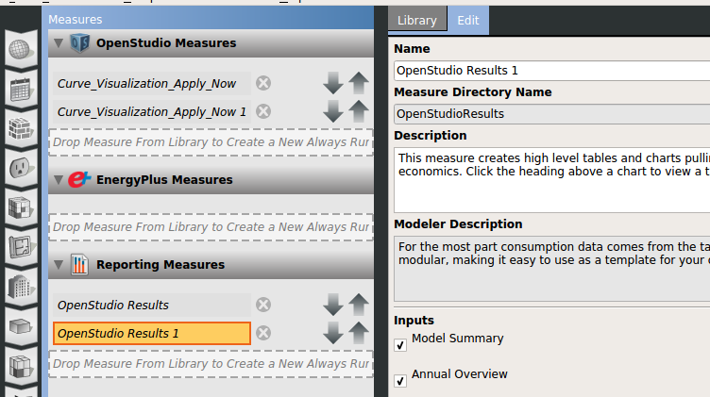Collapse the OpenStudio Measures section
The height and width of the screenshot is (397, 710).
click(x=59, y=43)
